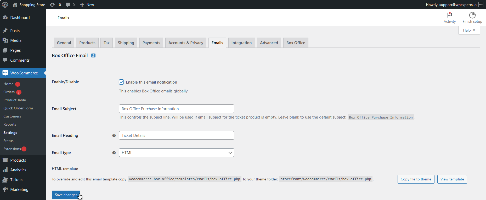The width and height of the screenshot is (486, 200).
Task: Switch to the Products settings tab
Action: tap(87, 43)
